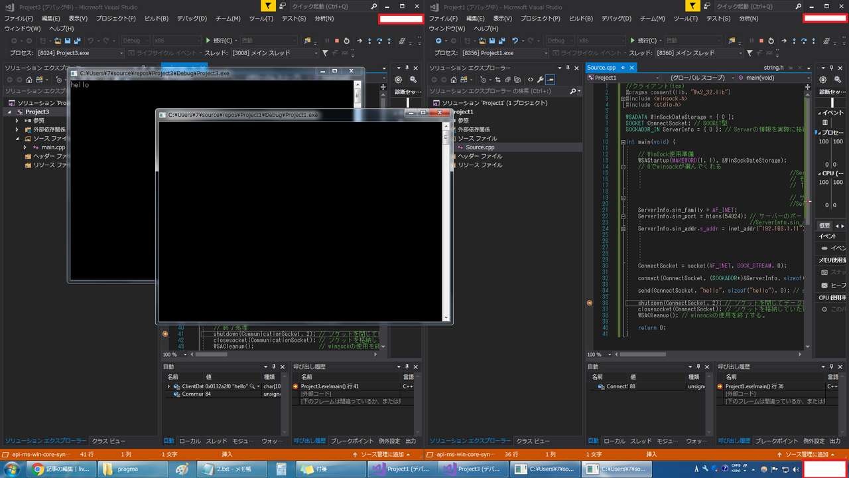Open Paint from the taskbar
Image resolution: width=849 pixels, height=478 pixels.
pyautogui.click(x=181, y=469)
